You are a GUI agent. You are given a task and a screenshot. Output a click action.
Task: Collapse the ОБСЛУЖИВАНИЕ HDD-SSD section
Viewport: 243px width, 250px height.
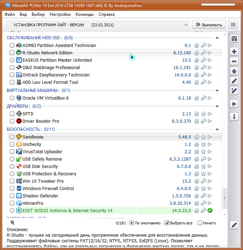pos(217,38)
